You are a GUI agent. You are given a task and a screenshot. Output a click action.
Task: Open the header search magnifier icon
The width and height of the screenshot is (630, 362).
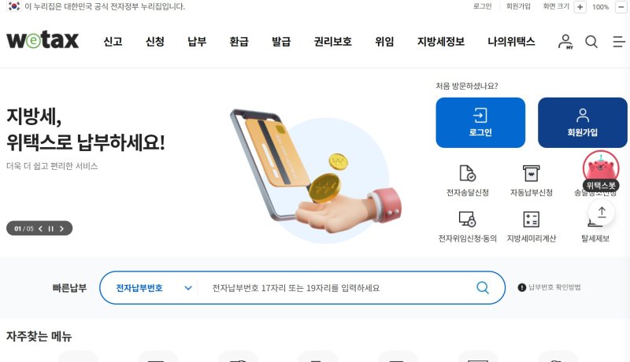tap(591, 42)
